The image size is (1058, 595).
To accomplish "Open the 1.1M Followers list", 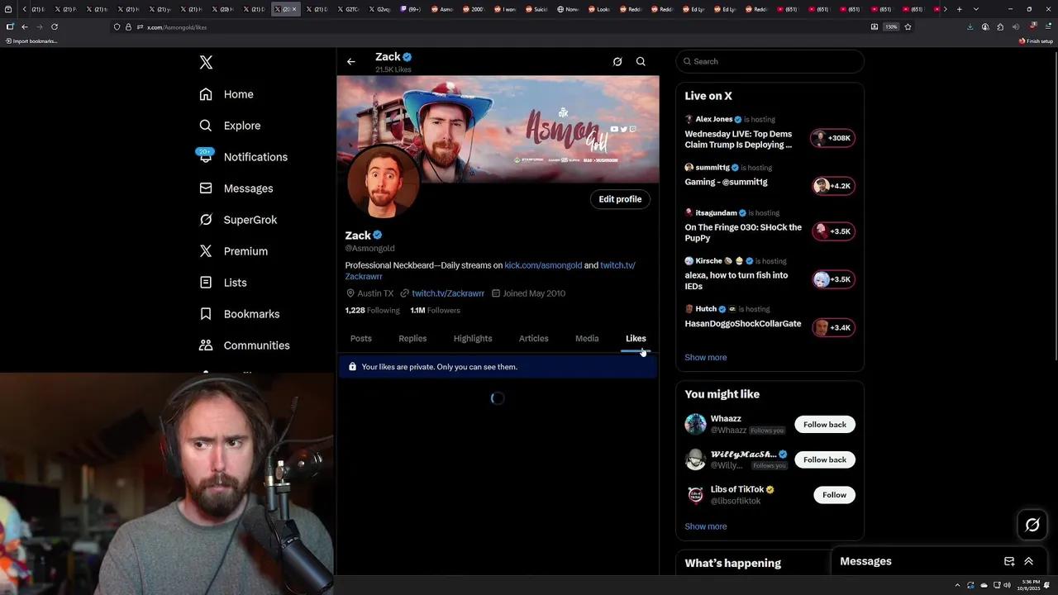I will point(435,310).
